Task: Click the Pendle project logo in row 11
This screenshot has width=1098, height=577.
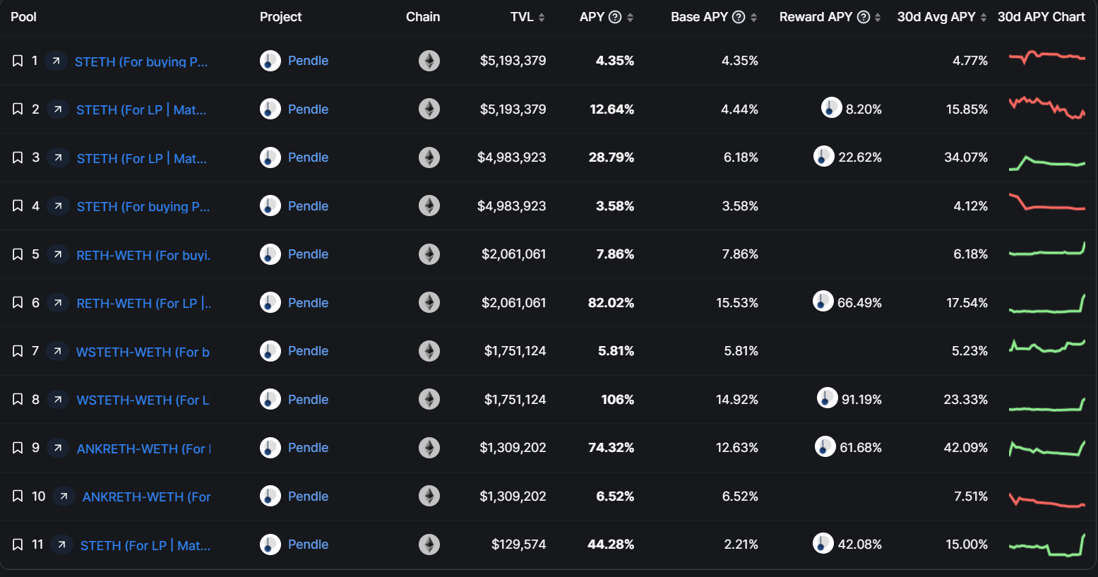Action: pos(270,544)
